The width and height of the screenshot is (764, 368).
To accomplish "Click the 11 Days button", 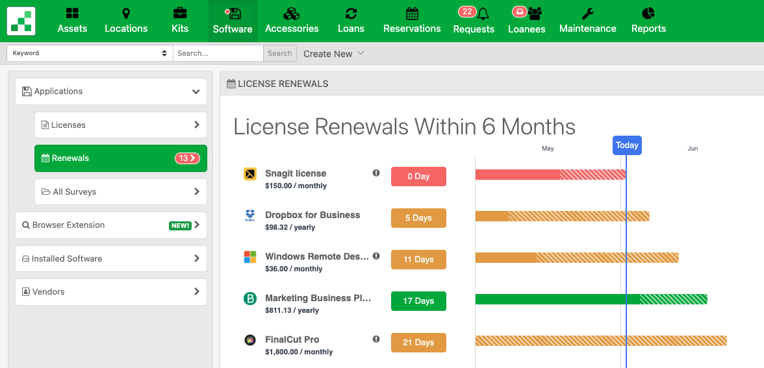I will point(418,260).
